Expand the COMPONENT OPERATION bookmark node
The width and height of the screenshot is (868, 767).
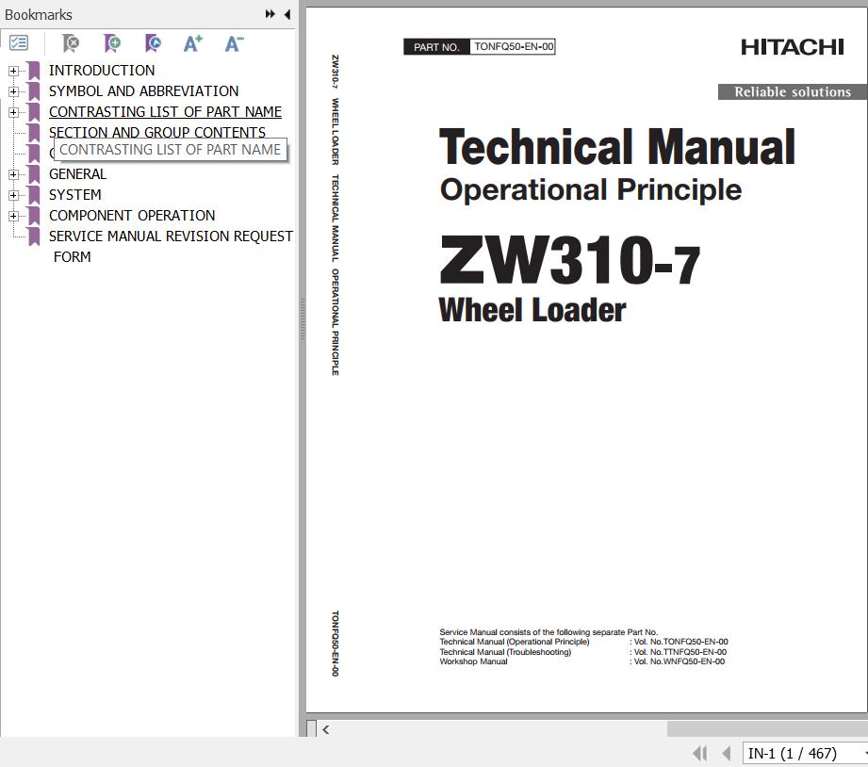pos(13,216)
